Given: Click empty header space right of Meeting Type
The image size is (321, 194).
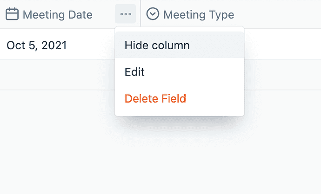Looking at the screenshot, I should [279, 14].
